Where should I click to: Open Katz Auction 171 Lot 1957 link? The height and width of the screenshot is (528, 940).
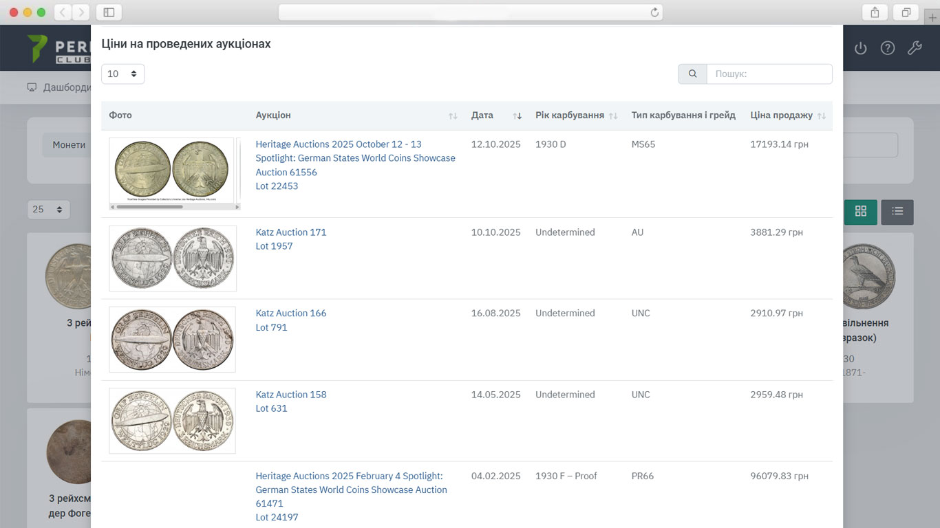tap(290, 239)
